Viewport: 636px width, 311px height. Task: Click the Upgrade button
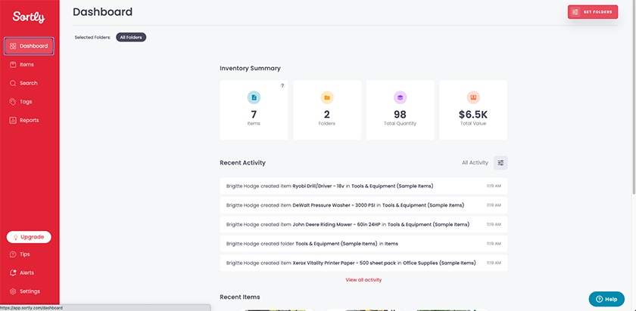[x=29, y=237]
